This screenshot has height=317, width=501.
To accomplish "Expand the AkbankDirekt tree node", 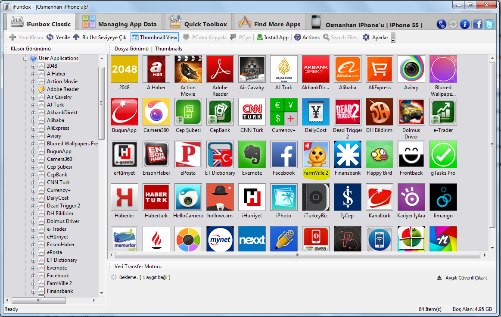I will point(33,113).
